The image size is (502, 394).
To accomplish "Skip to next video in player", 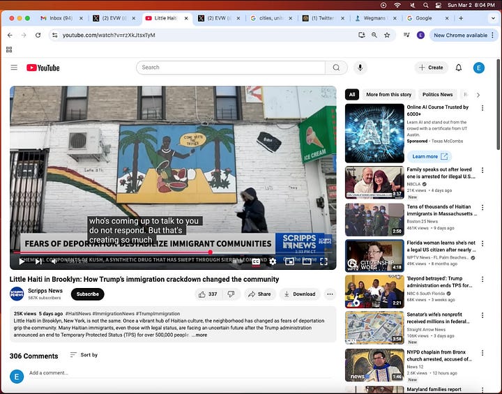I will pyautogui.click(x=38, y=262).
